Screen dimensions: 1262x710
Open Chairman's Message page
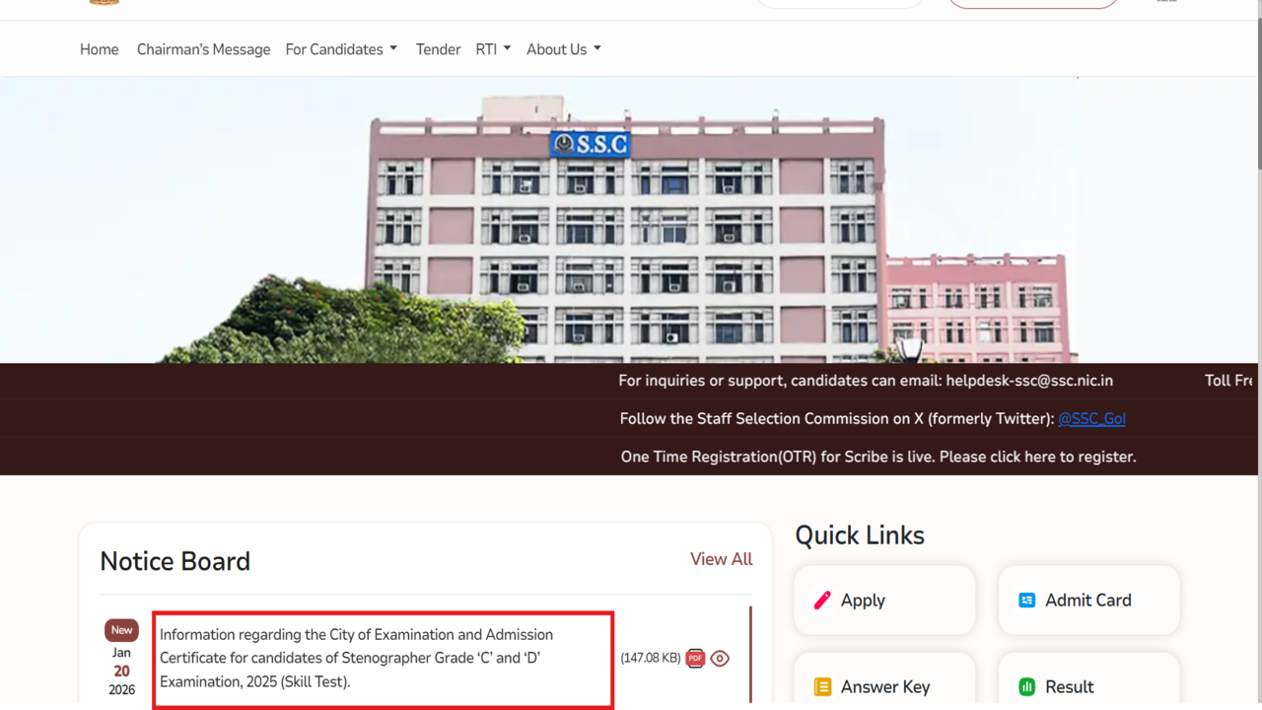click(203, 49)
